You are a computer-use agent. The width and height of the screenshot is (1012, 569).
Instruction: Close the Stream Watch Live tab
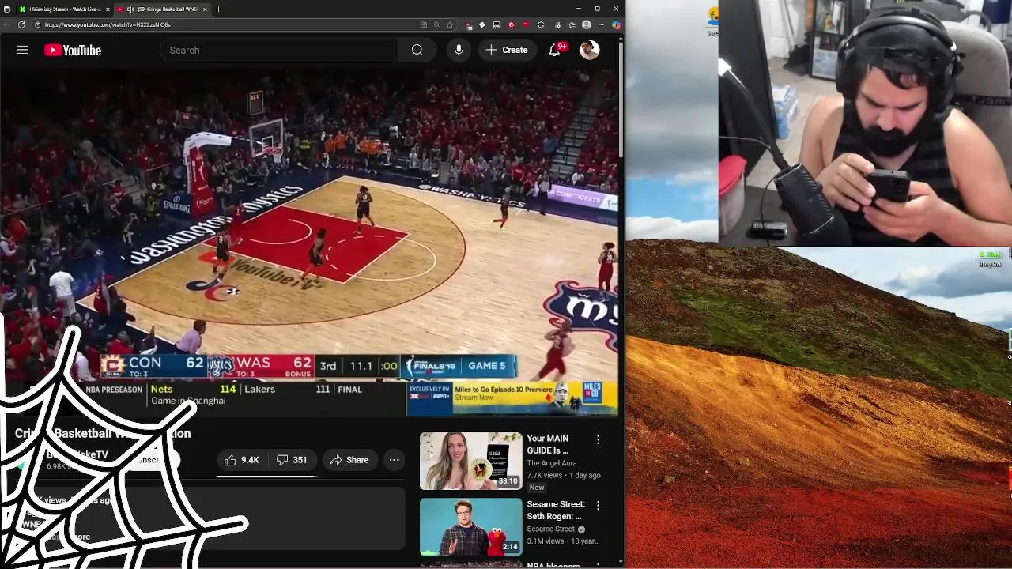click(x=108, y=9)
